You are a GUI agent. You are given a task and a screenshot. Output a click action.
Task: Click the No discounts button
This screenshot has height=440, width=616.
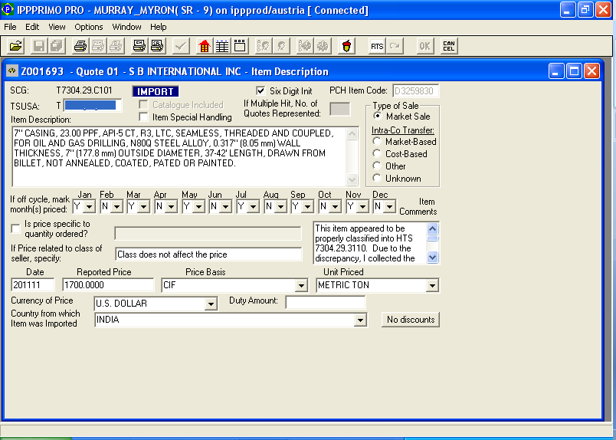(x=411, y=320)
